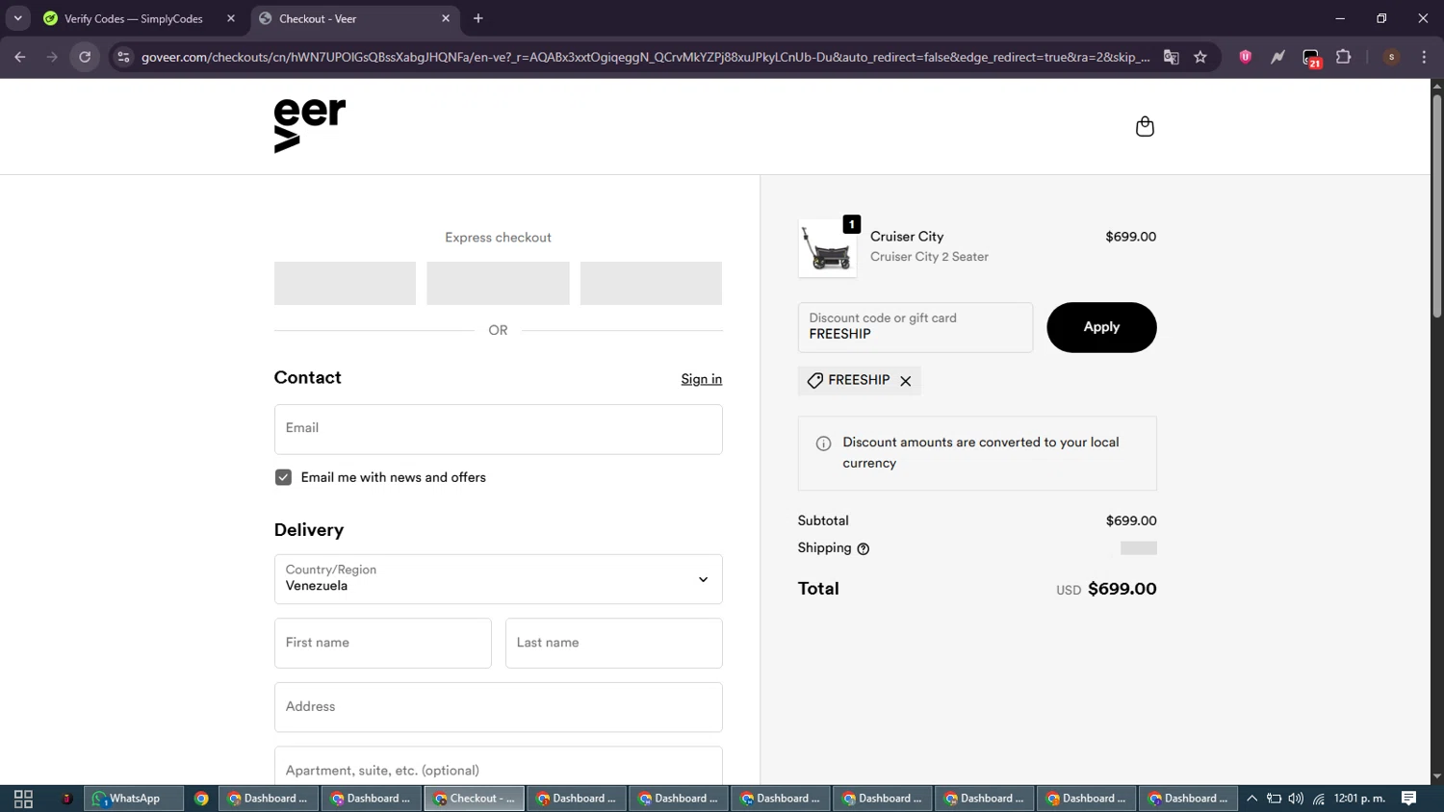Image resolution: width=1444 pixels, height=812 pixels.
Task: Click the middle express checkout button
Action: coord(498,283)
